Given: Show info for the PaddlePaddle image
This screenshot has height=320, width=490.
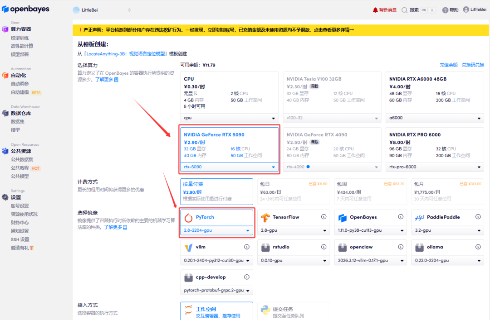Looking at the screenshot, I should pos(478,217).
